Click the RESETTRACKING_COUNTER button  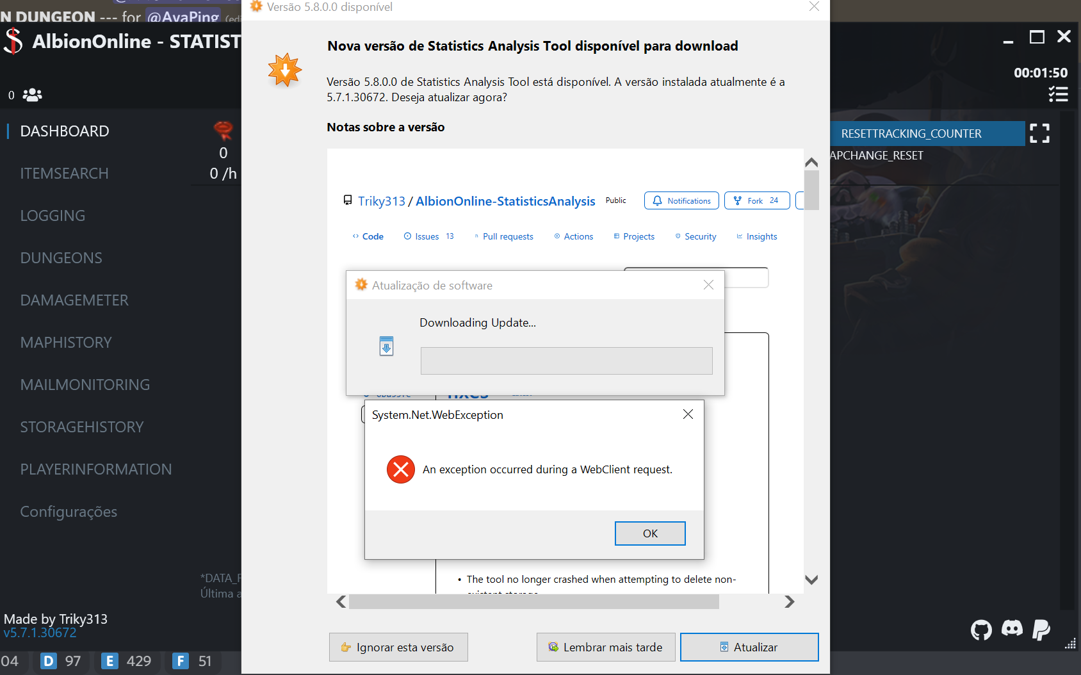(927, 134)
